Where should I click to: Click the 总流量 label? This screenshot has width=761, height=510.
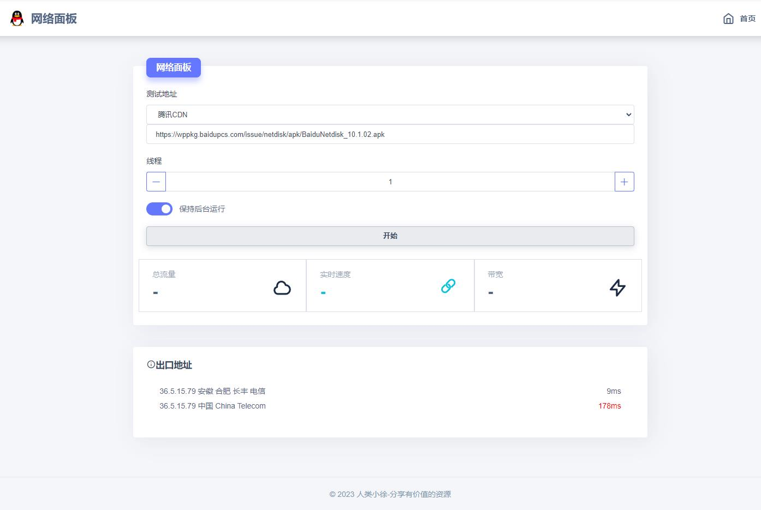(x=164, y=274)
